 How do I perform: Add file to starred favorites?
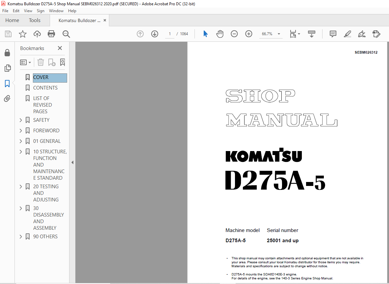23,34
